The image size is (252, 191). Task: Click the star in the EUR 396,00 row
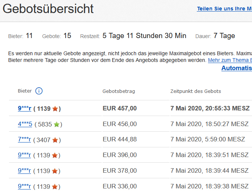55,155
